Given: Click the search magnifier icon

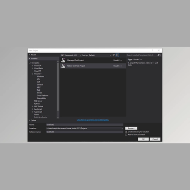Looking at the screenshot, I should pos(158,55).
